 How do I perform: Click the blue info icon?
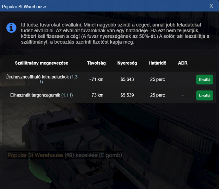coord(11,28)
